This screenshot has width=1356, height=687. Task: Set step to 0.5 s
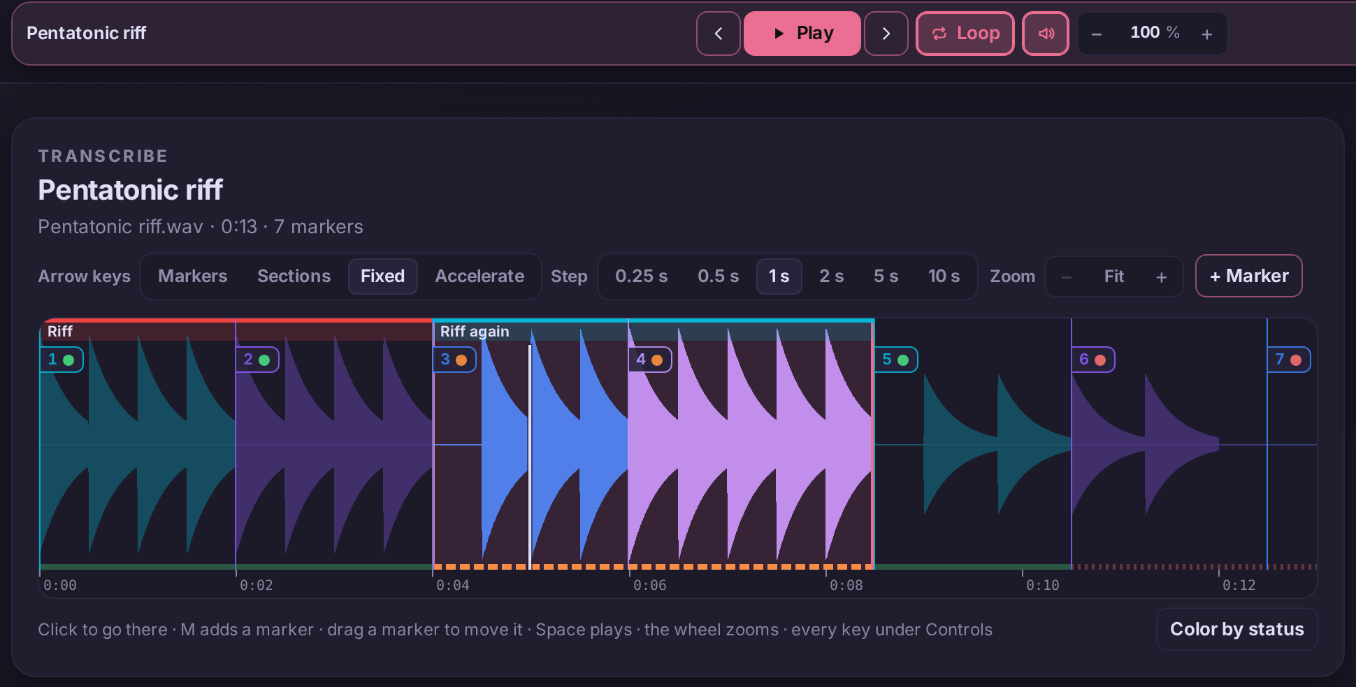click(719, 276)
